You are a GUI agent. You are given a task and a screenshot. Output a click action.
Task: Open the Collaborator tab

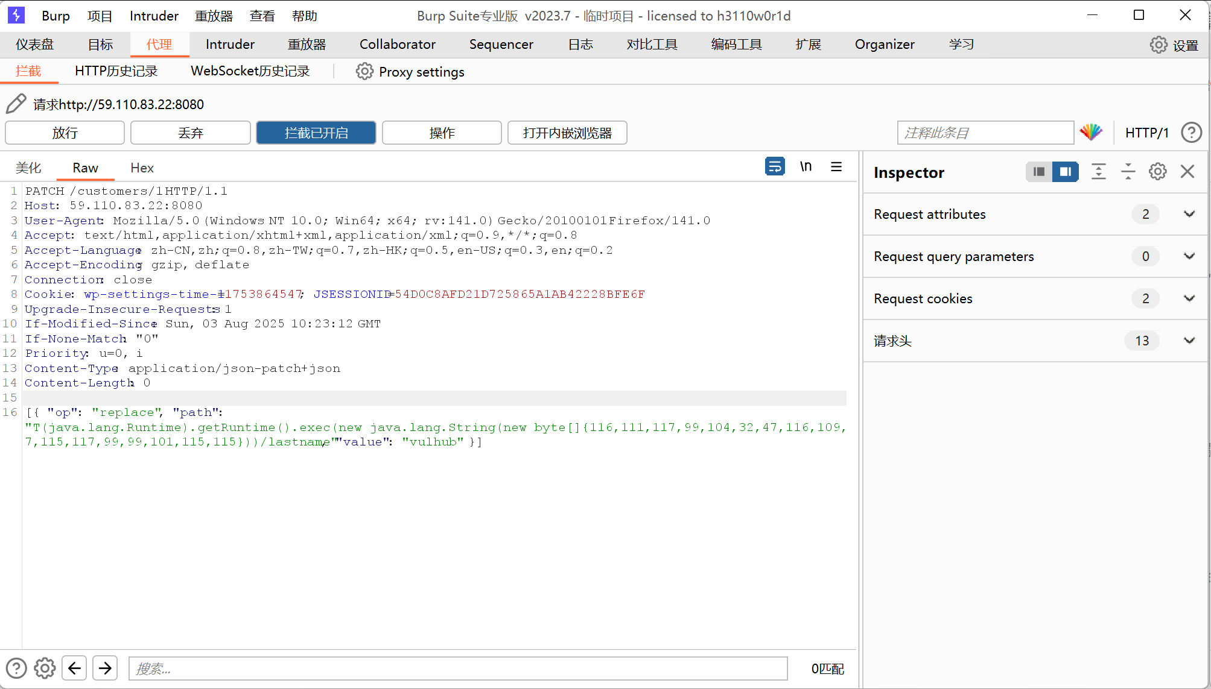tap(398, 45)
